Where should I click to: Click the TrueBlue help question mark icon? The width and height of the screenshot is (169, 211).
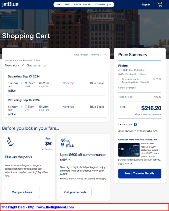[x=135, y=124]
